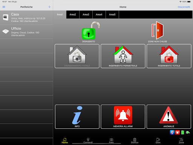Open the blue Info panel

[77, 117]
